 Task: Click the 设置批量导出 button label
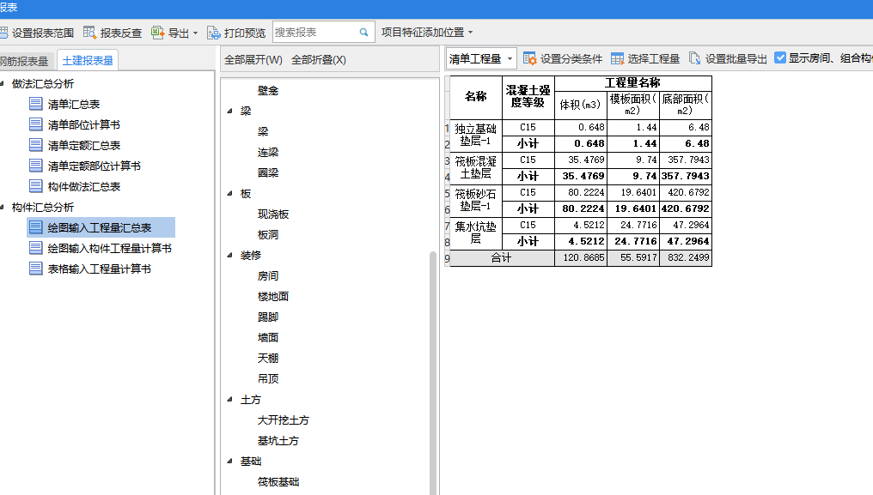[736, 58]
